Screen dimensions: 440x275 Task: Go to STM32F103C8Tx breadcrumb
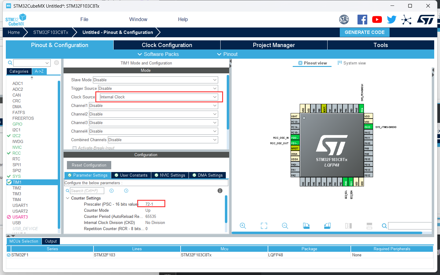(x=51, y=32)
